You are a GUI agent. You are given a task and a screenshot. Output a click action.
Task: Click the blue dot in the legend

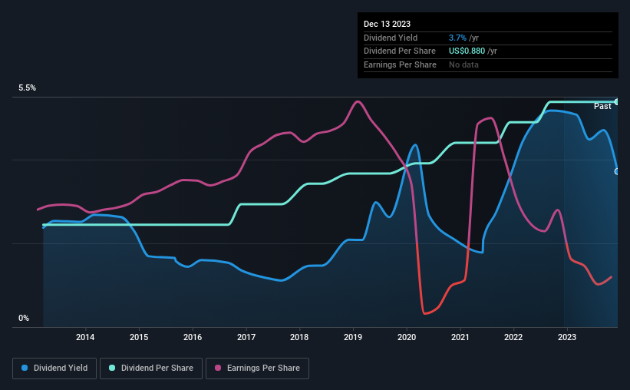25,369
